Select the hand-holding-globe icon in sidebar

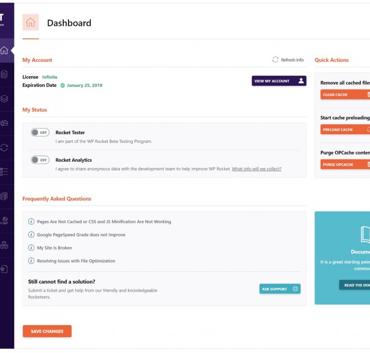click(4, 220)
